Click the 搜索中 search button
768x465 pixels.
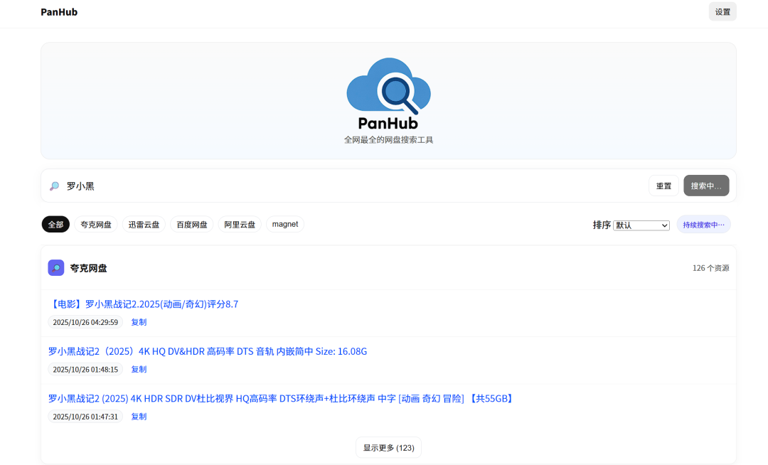(706, 186)
